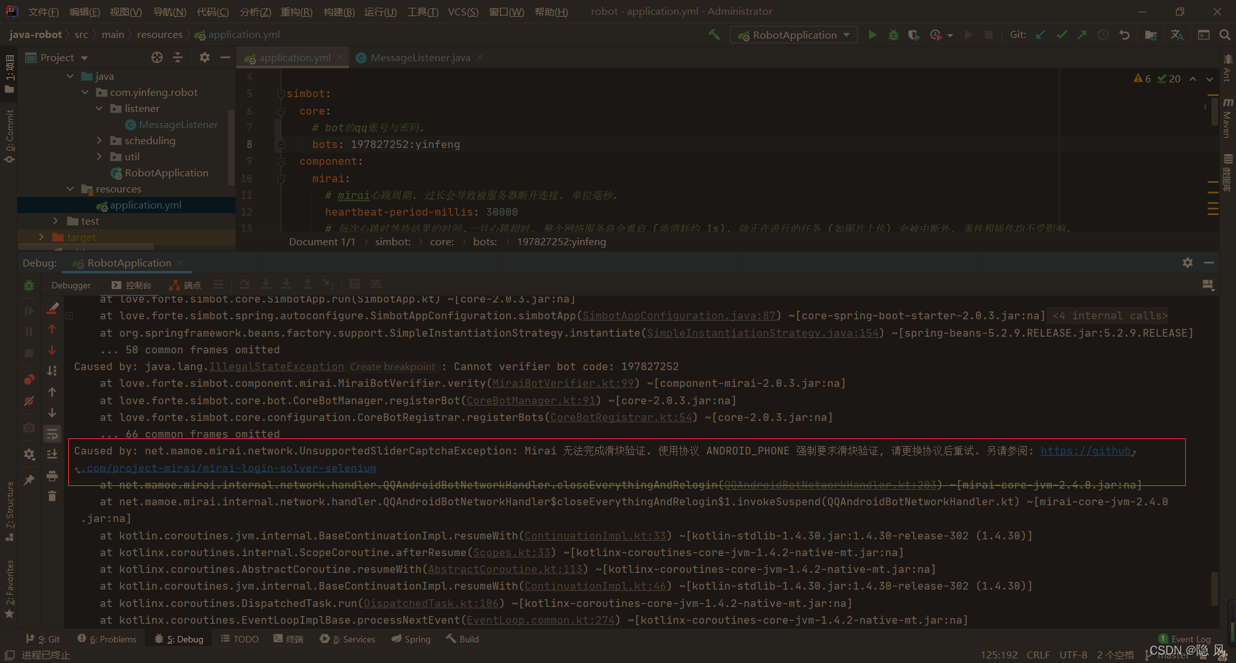This screenshot has width=1236, height=663.
Task: Click the Project panel horizontal scrollbar
Action: click(x=86, y=246)
